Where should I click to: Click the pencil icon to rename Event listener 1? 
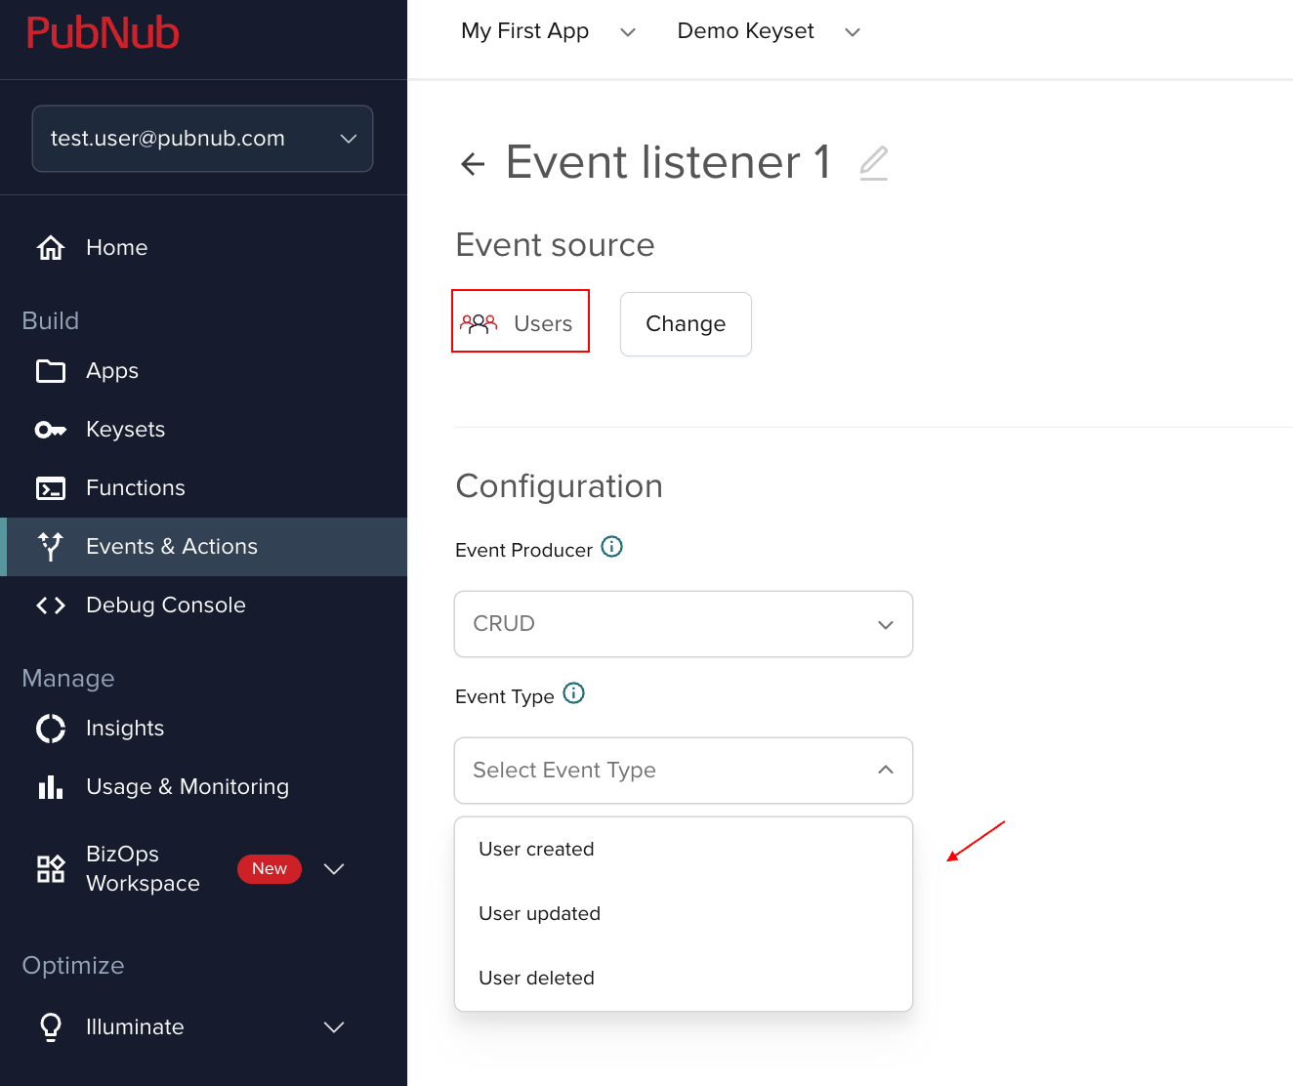872,163
